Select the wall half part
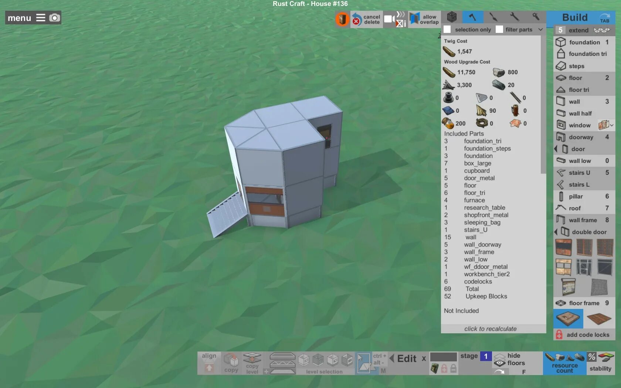This screenshot has height=388, width=621. [584, 113]
